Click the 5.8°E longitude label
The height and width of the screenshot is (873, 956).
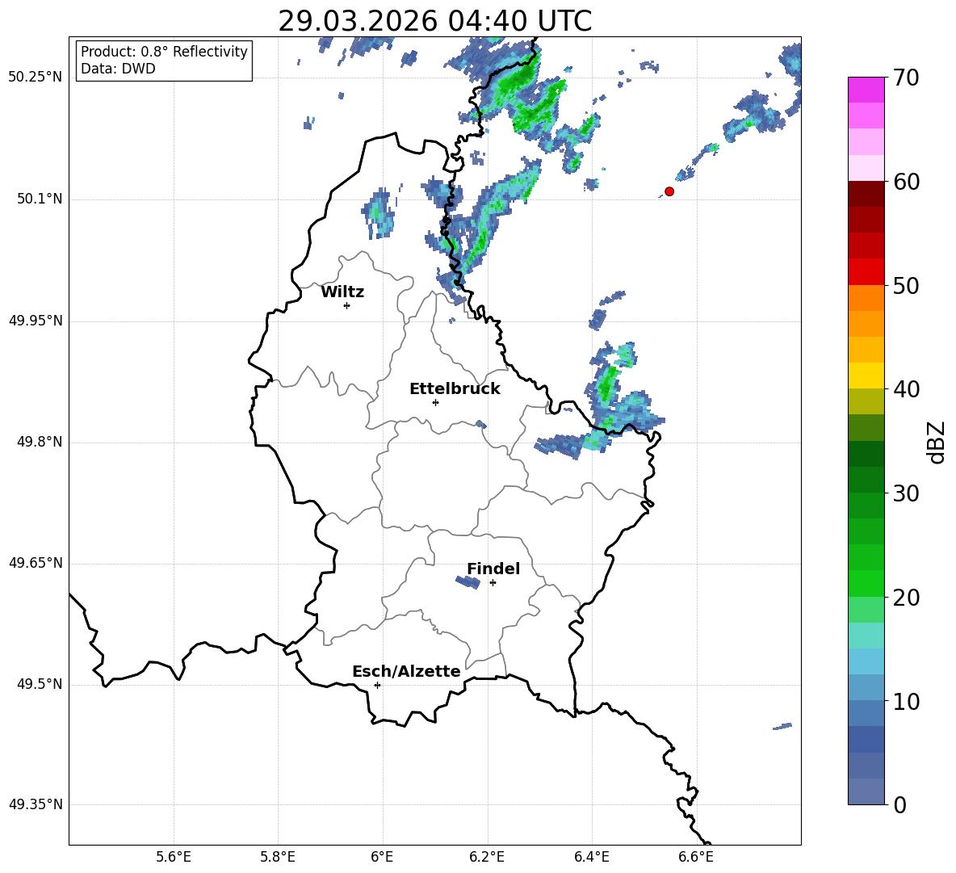pyautogui.click(x=278, y=858)
